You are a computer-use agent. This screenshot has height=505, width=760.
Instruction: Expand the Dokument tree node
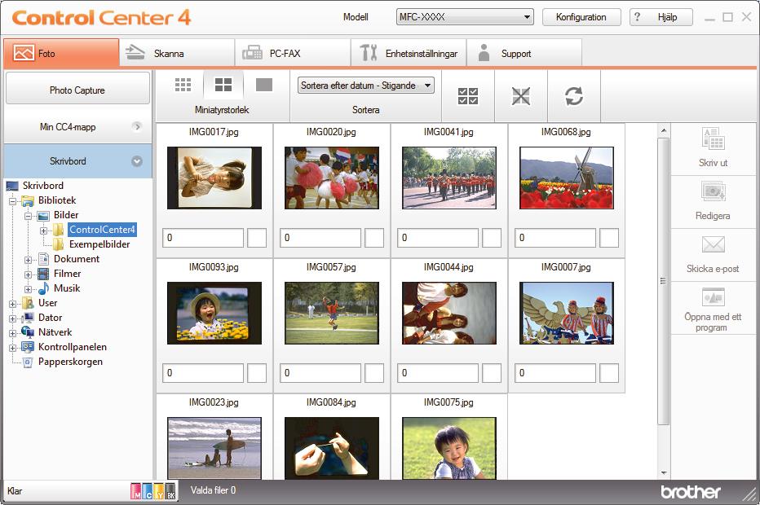coord(28,260)
